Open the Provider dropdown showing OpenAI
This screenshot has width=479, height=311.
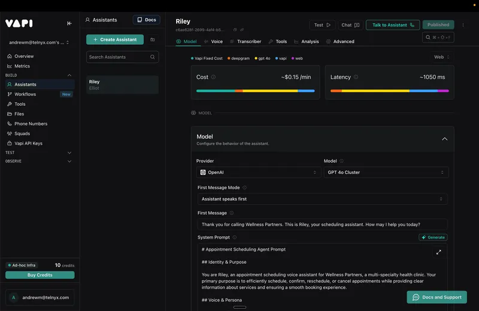[x=259, y=172]
